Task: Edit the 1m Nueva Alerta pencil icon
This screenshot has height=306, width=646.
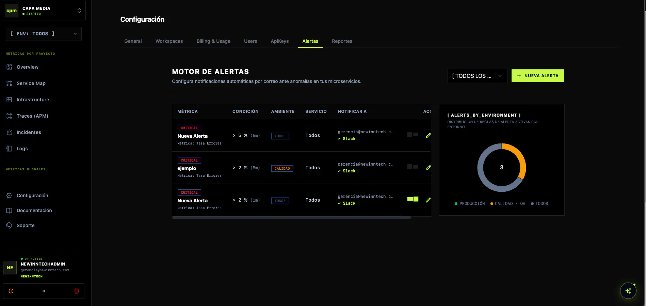Action: [x=428, y=200]
